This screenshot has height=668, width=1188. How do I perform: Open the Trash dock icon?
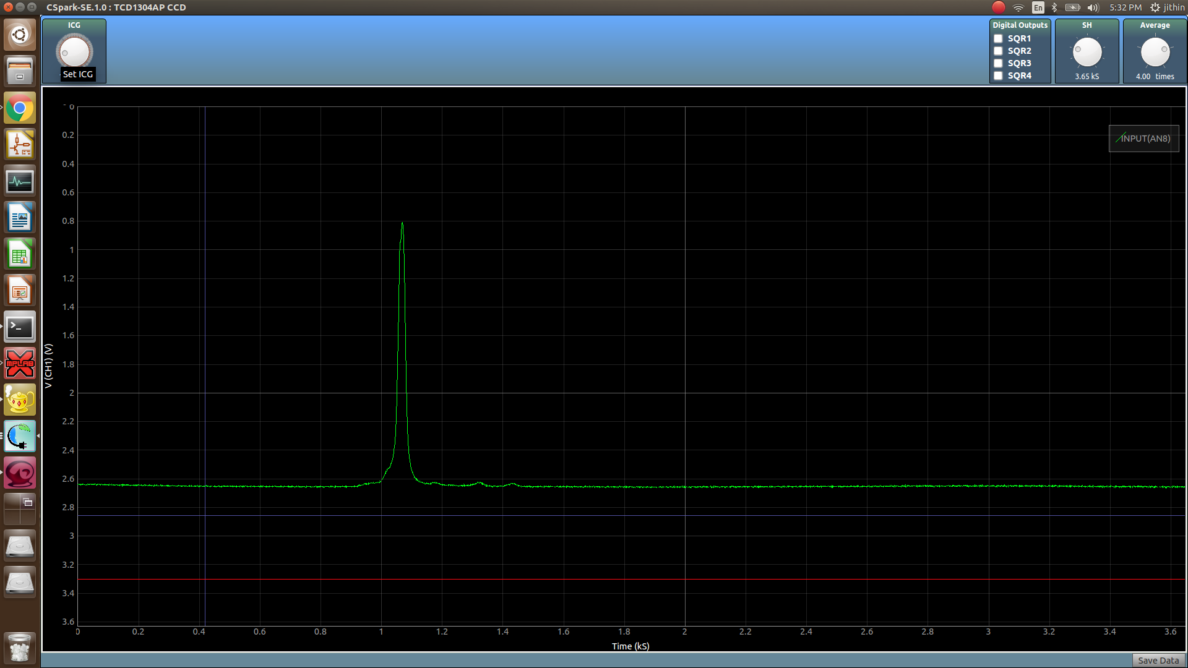[x=20, y=648]
